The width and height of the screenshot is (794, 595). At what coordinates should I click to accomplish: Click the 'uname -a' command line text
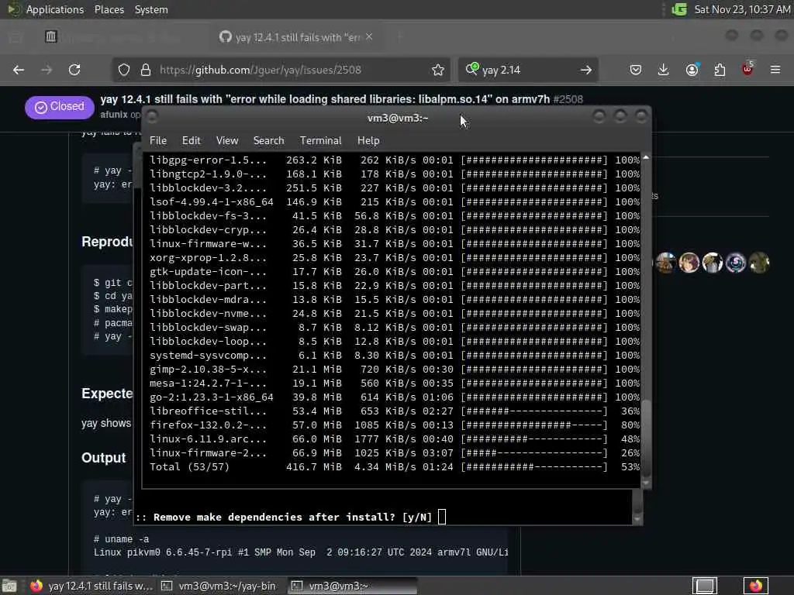(121, 539)
